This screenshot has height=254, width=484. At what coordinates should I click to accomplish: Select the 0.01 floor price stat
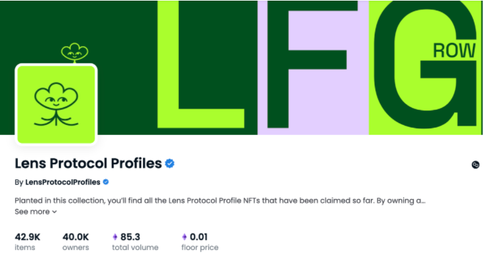pyautogui.click(x=200, y=241)
